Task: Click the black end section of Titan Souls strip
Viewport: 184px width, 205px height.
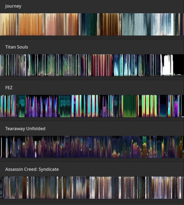Action: coord(179,65)
